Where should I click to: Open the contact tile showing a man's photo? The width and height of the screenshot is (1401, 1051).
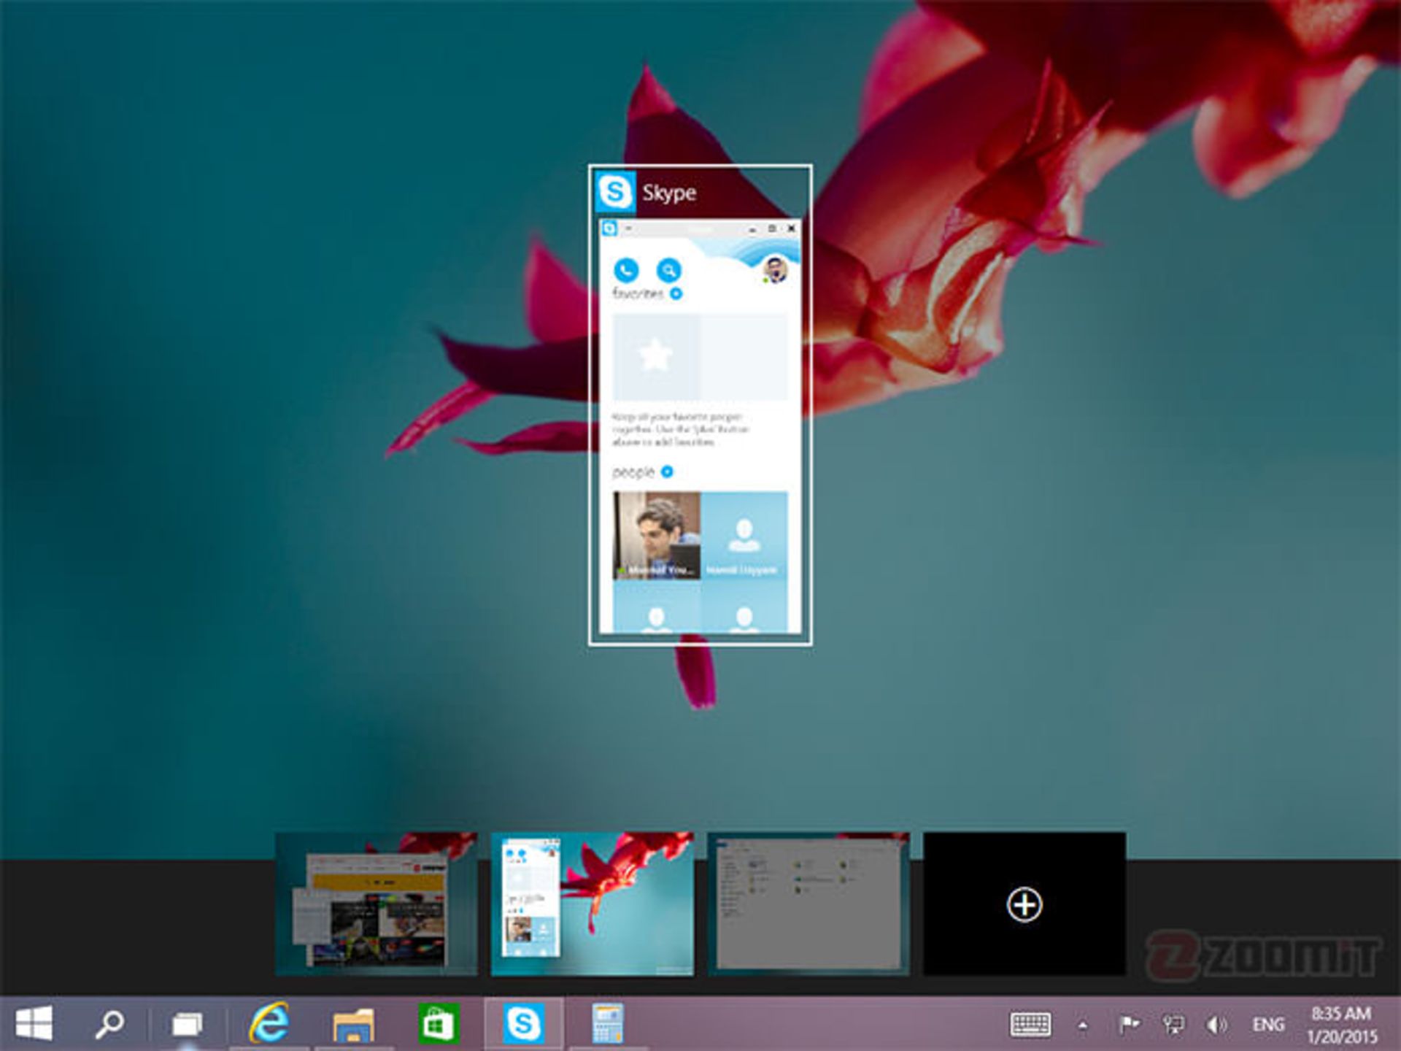pos(657,535)
